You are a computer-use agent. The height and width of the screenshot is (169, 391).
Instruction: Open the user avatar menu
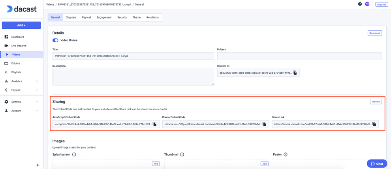367,4
